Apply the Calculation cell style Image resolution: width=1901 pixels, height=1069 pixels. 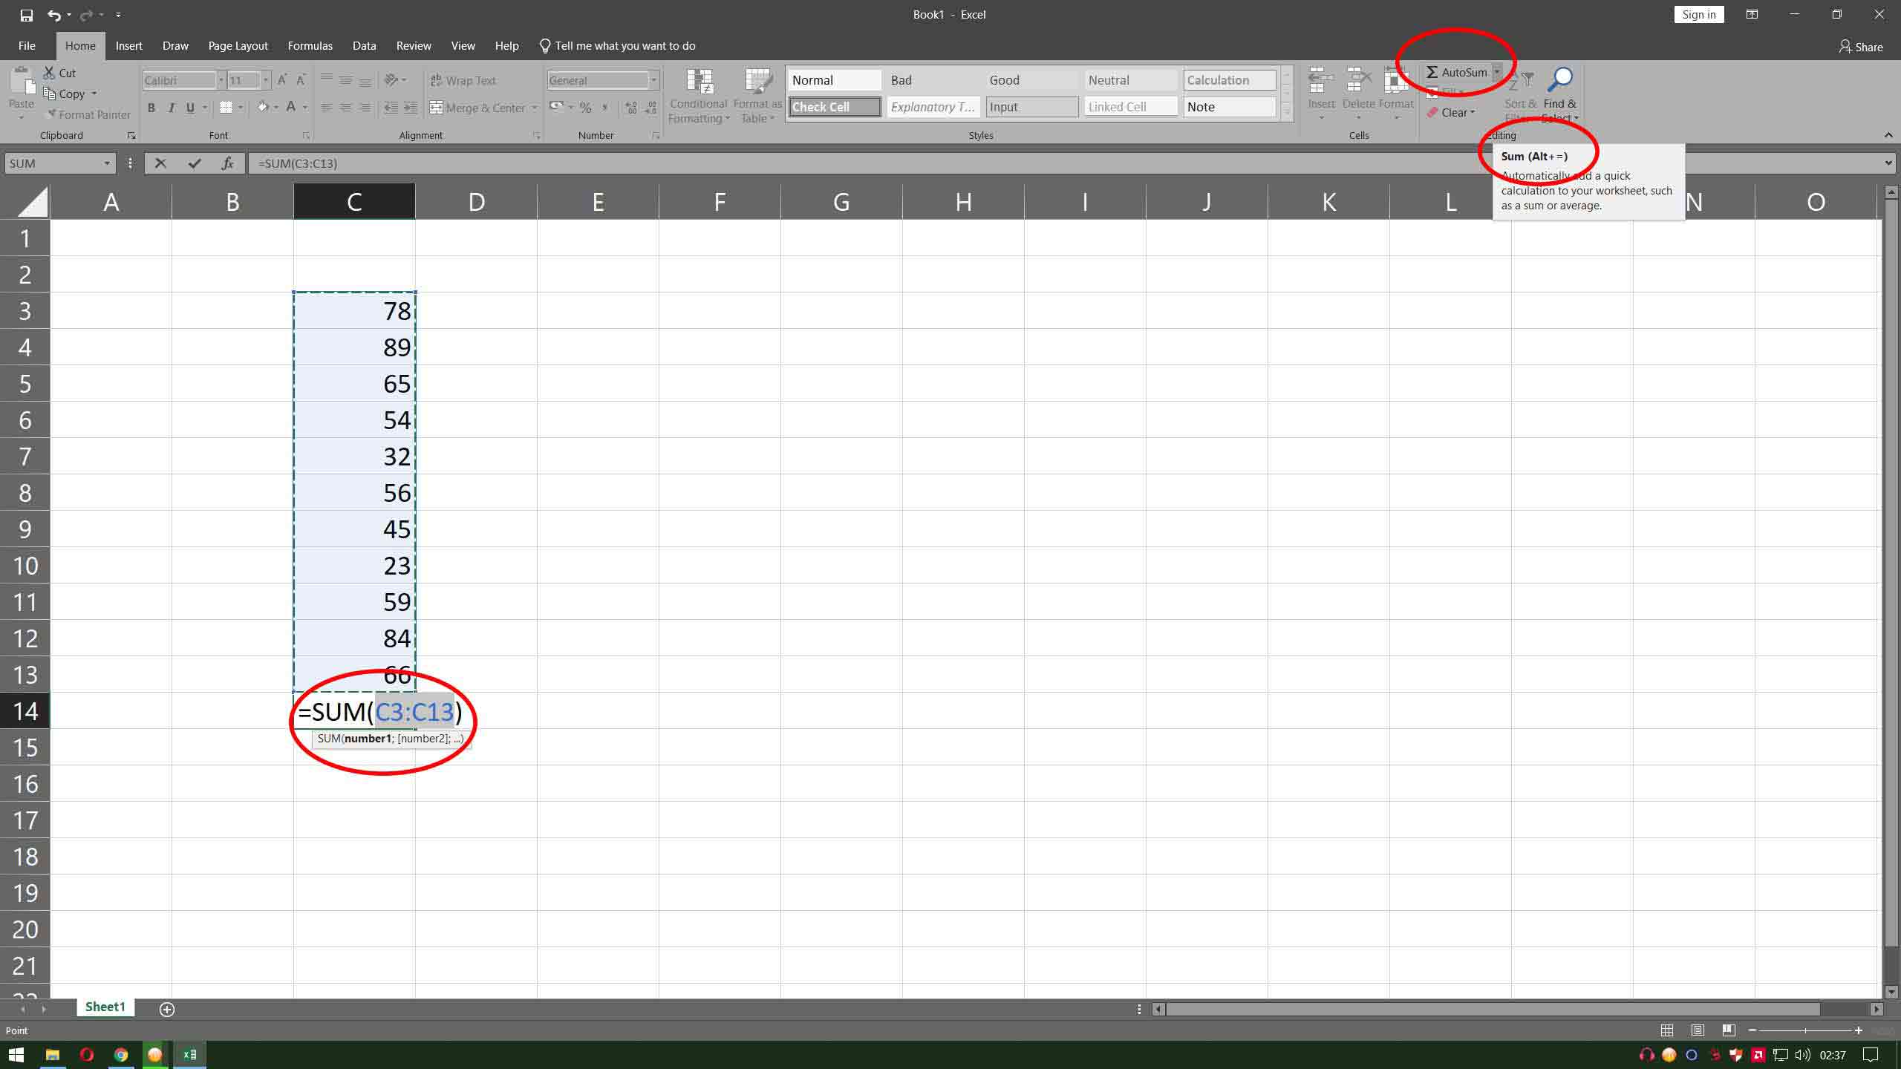1230,80
